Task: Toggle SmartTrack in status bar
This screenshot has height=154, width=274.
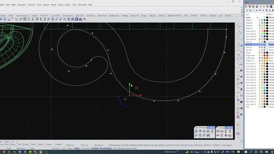Action: tap(85, 148)
